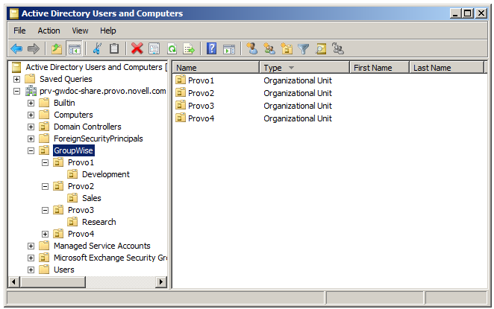
Task: Create a new group with the two-people icon
Action: point(269,48)
